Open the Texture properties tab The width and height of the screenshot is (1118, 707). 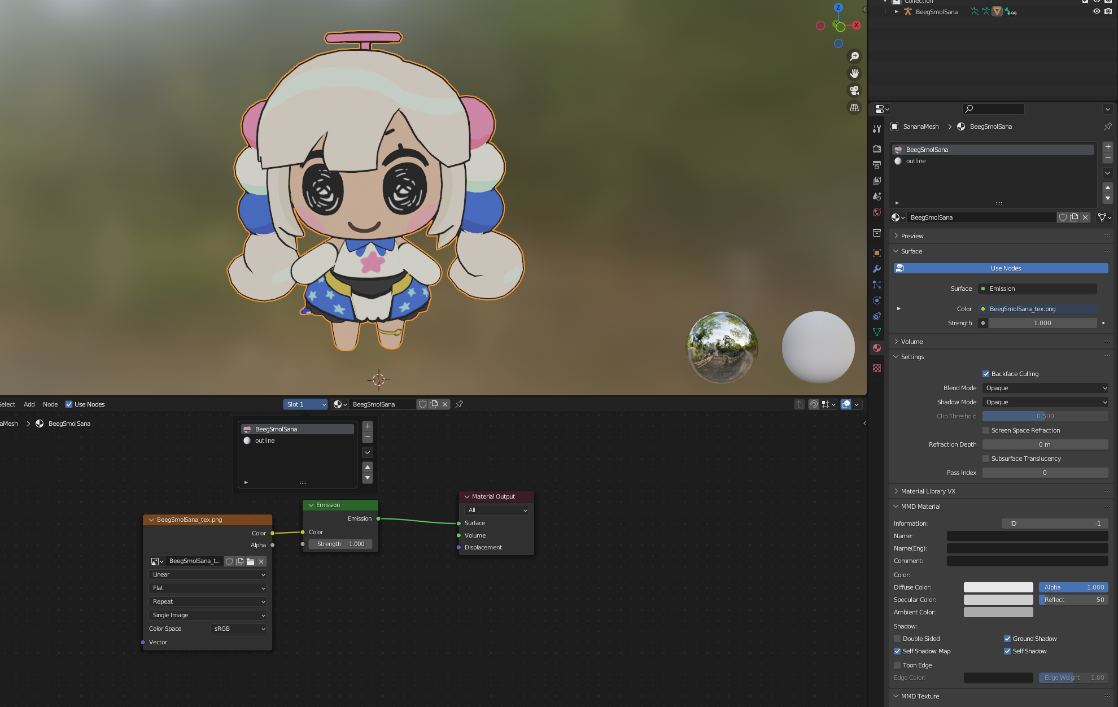coord(876,368)
